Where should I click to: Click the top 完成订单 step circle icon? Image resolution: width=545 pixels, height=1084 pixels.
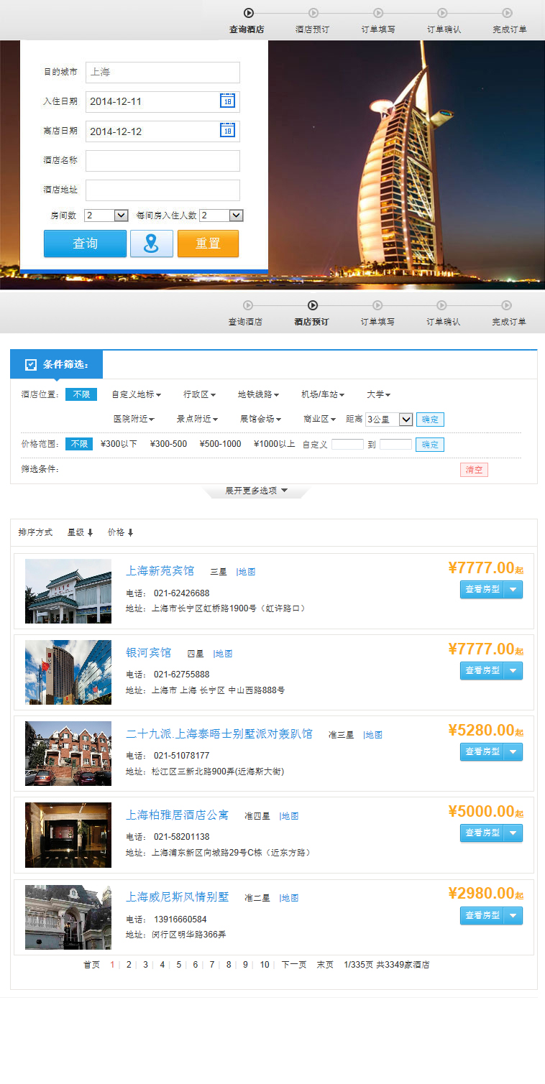(x=508, y=13)
